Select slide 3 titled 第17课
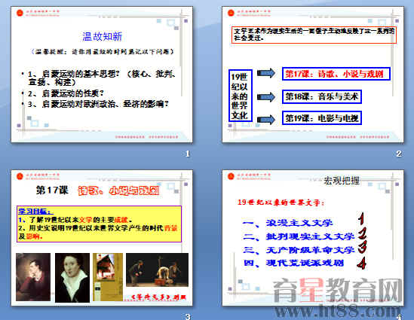The width and height of the screenshot is (414, 320). click(102, 238)
